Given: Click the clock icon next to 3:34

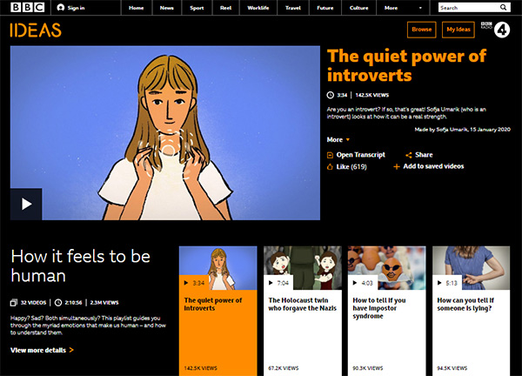Looking at the screenshot, I should 330,95.
